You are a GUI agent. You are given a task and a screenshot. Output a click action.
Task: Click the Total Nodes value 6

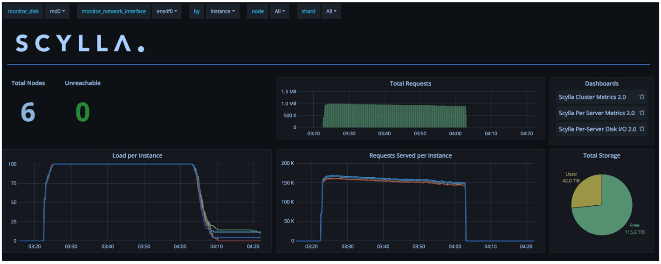coord(28,112)
